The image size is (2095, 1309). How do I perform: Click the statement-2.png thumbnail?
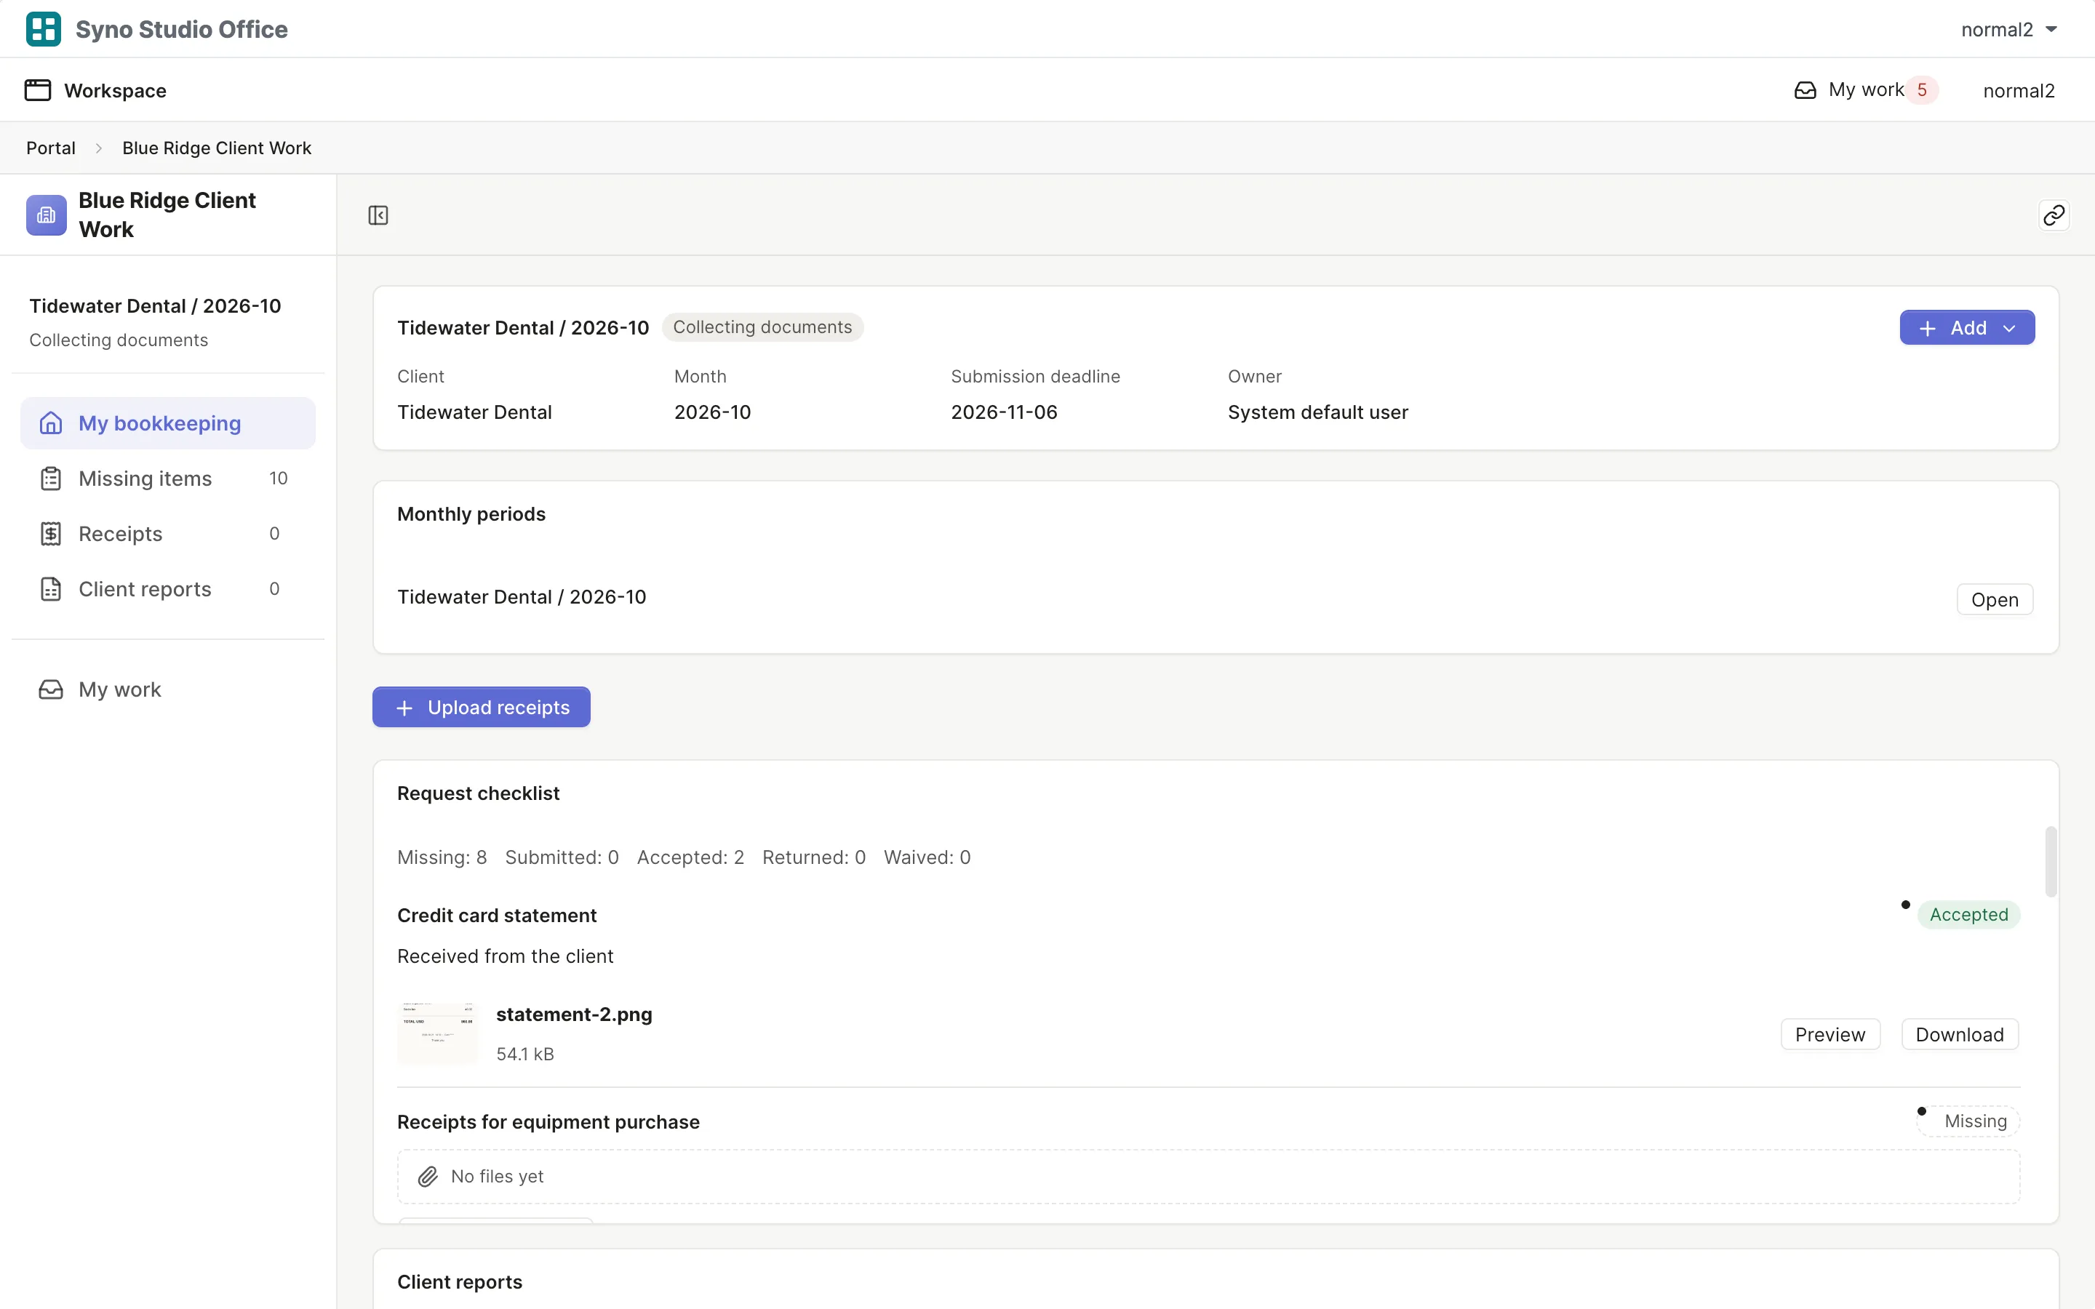click(437, 1033)
